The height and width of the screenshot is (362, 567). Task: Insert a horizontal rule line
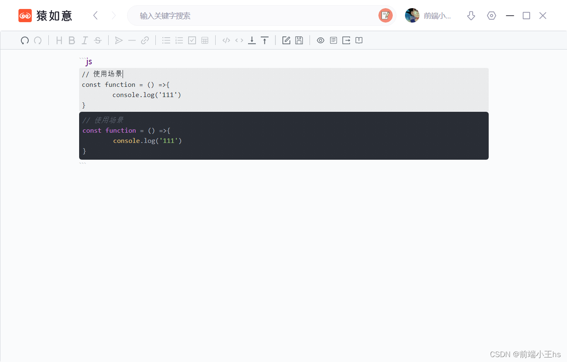pos(132,40)
